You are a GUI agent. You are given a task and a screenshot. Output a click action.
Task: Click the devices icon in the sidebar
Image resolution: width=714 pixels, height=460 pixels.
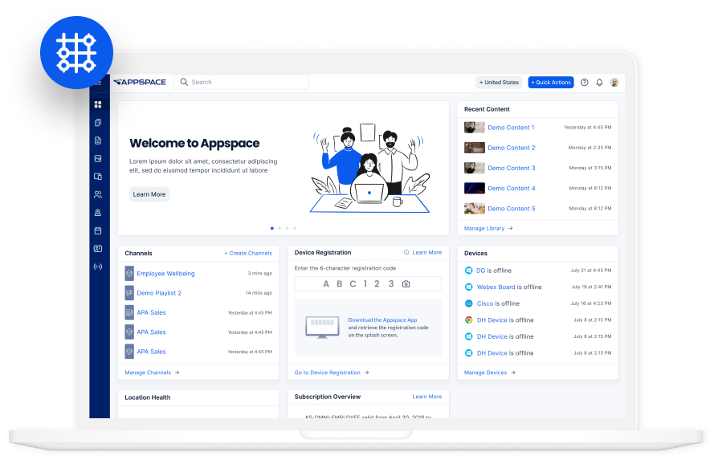coord(98,177)
